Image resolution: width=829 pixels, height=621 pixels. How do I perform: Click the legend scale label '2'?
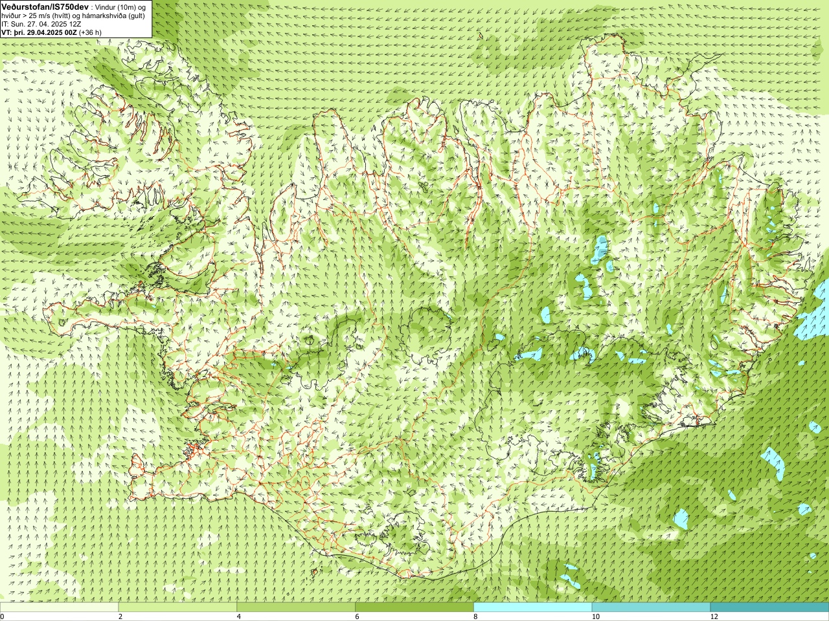(120, 616)
